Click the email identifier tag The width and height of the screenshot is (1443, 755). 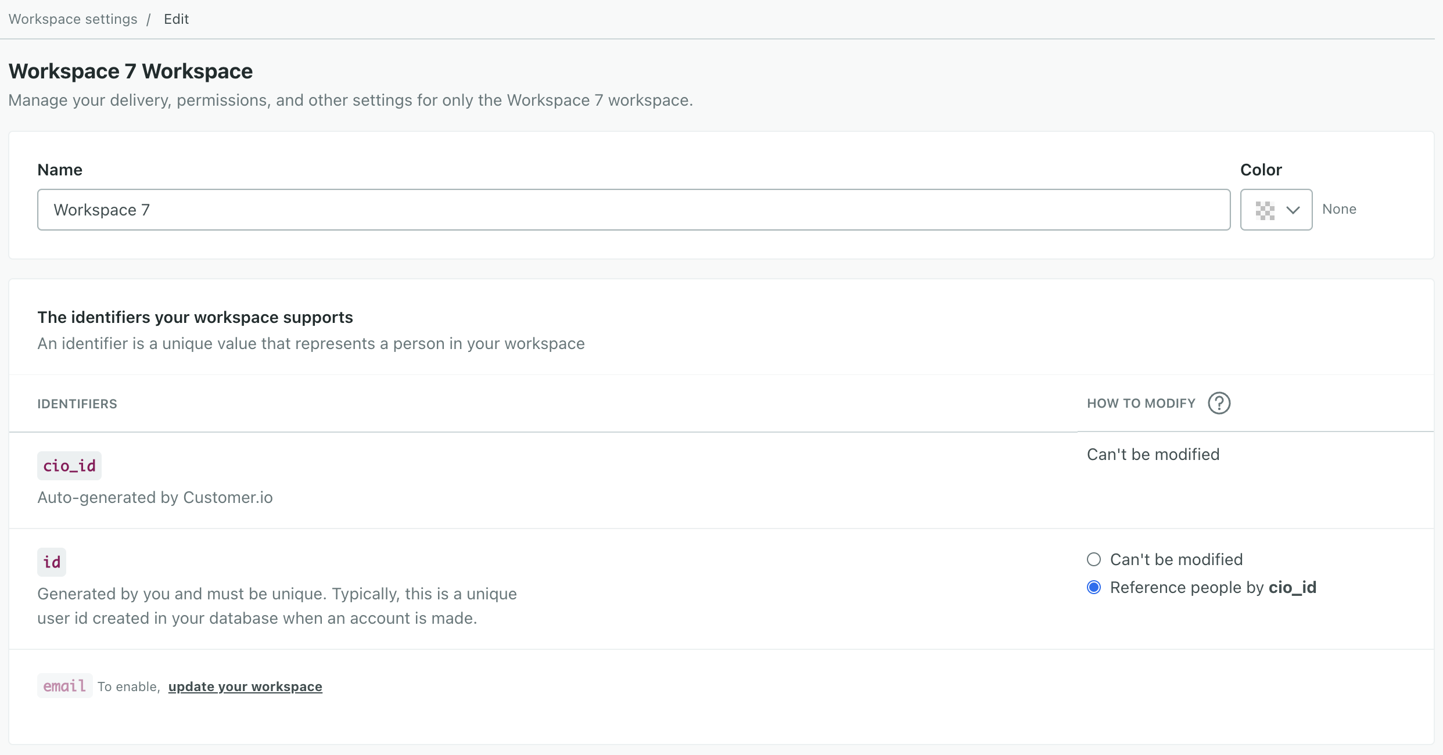pos(64,686)
